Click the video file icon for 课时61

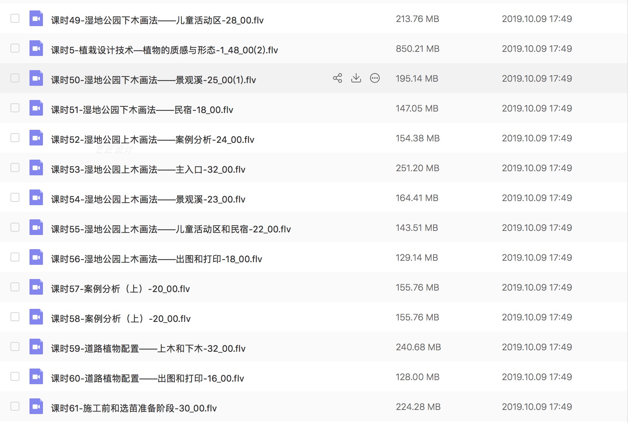pos(36,406)
